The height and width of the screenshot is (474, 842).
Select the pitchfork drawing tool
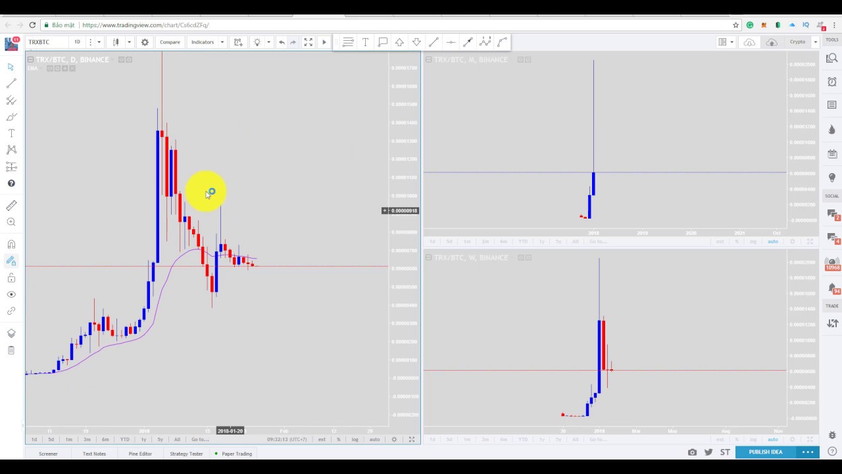tap(11, 100)
